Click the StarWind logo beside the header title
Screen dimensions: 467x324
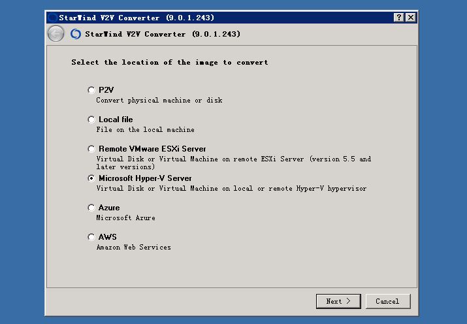point(76,34)
